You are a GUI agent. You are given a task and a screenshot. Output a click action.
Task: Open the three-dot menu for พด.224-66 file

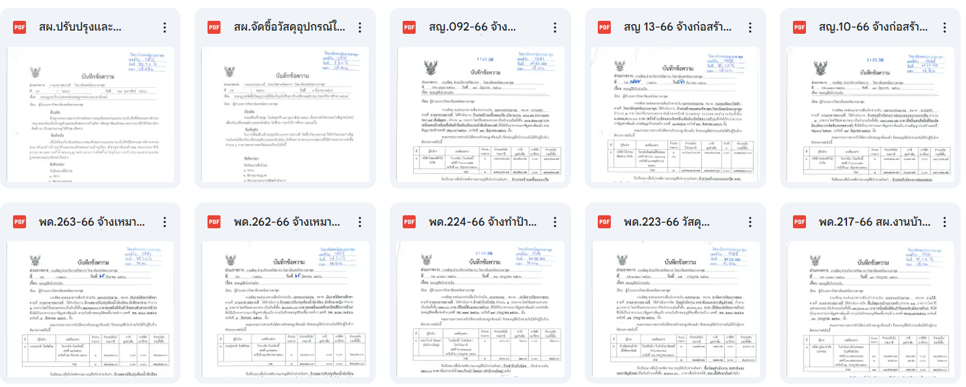coord(555,222)
